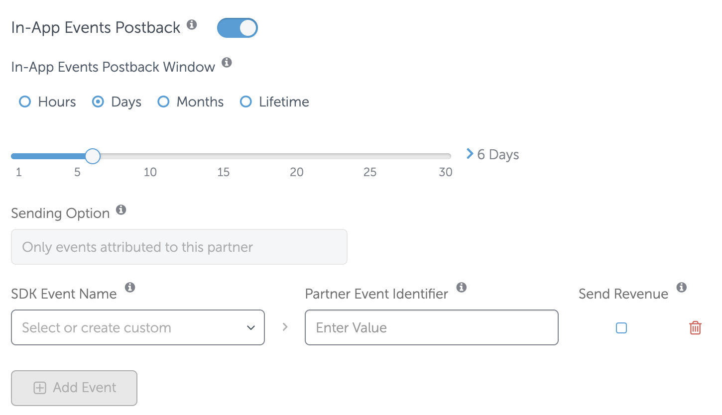Click the Sending Option info icon

pyautogui.click(x=120, y=209)
